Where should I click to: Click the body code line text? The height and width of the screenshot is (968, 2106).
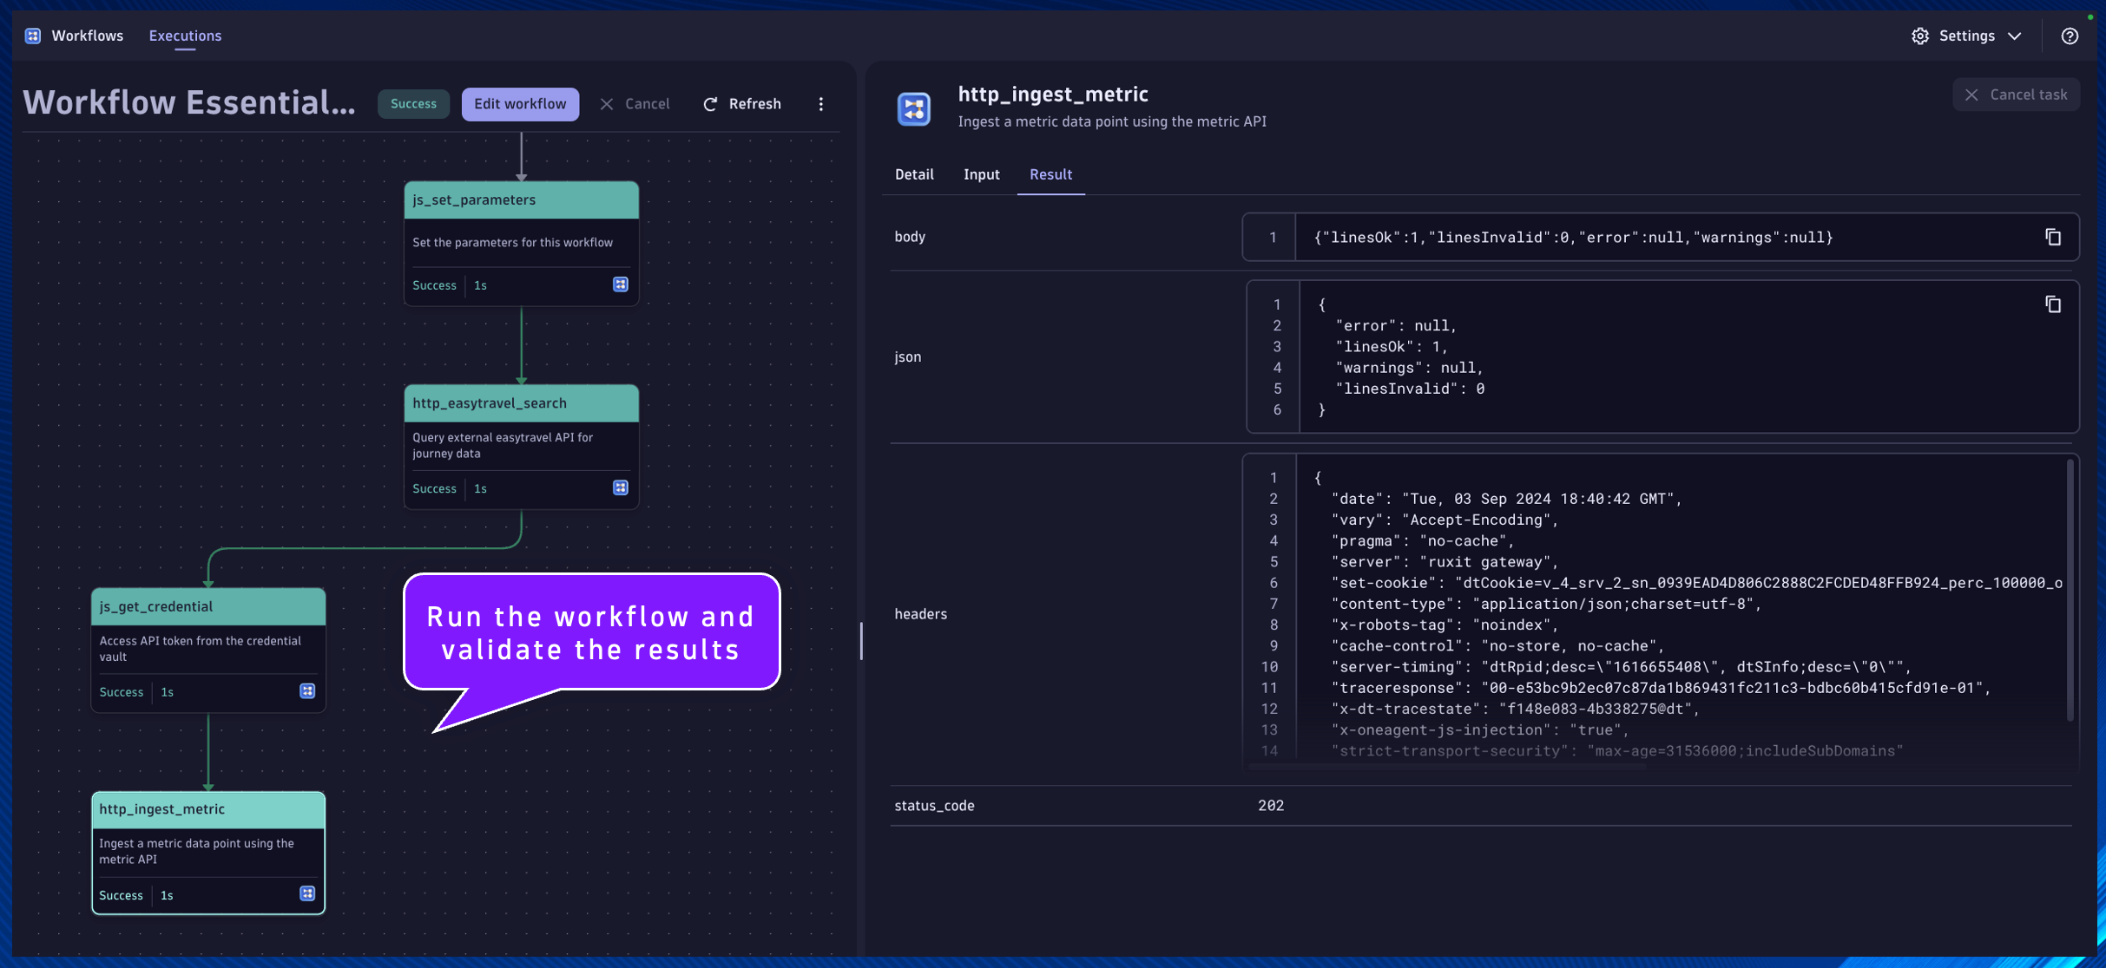coord(1573,238)
